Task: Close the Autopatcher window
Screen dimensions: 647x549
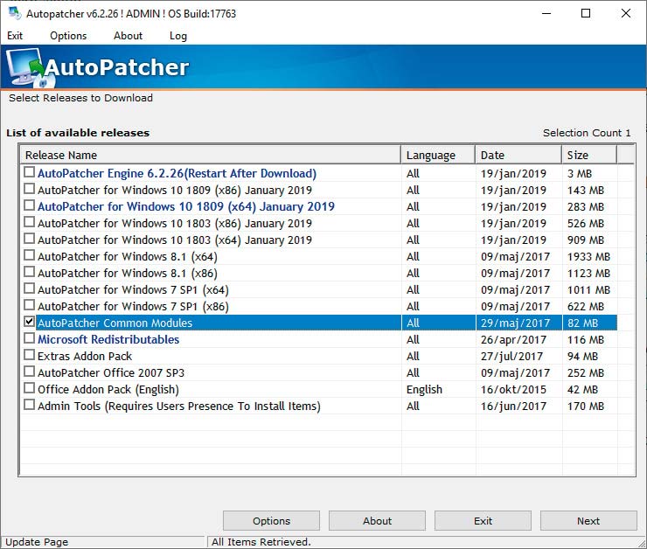Action: (625, 13)
